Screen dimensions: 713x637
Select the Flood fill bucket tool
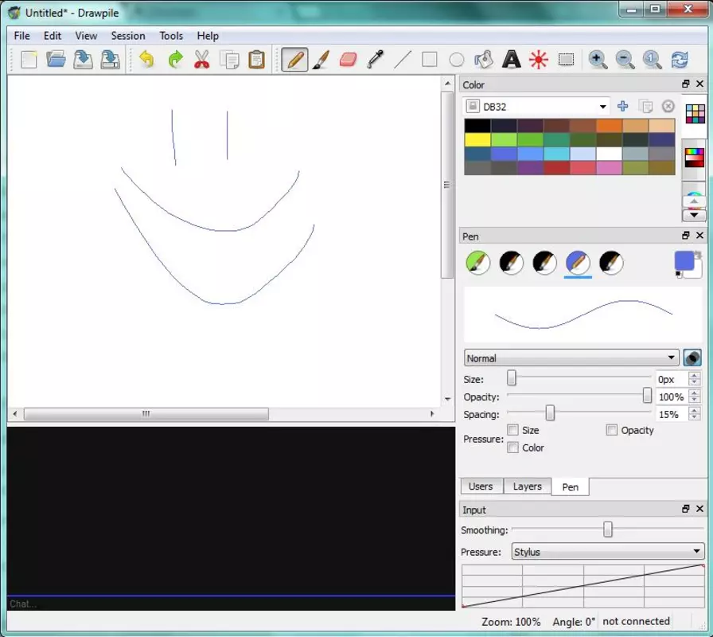(x=484, y=60)
